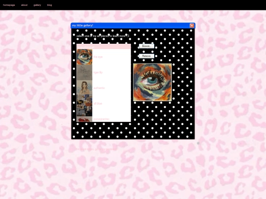Open the homepage nav link
Viewport: 266px width, 199px height.
(9, 5)
